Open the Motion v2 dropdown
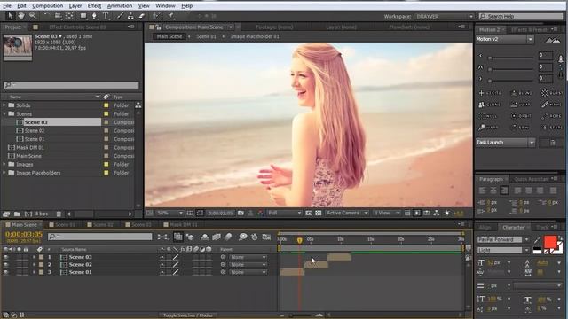The height and width of the screenshot is (319, 568). click(505, 39)
